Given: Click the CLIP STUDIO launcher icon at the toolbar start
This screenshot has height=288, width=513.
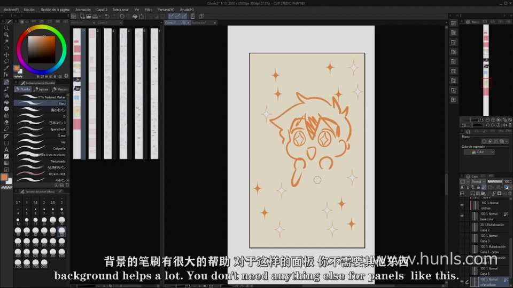Looking at the screenshot, I should 74,17.
